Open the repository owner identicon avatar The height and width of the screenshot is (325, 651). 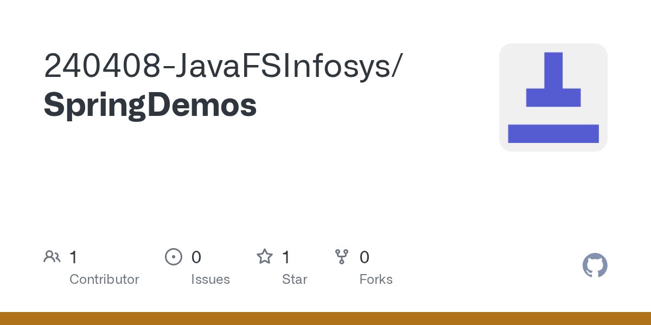coord(553,97)
